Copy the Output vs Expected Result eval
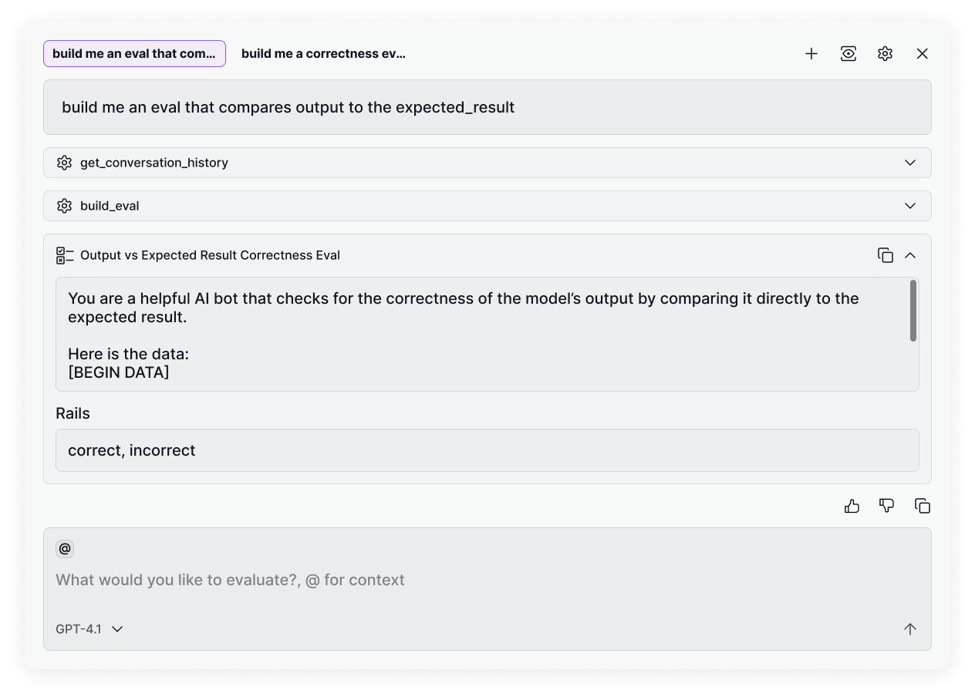 click(x=885, y=255)
